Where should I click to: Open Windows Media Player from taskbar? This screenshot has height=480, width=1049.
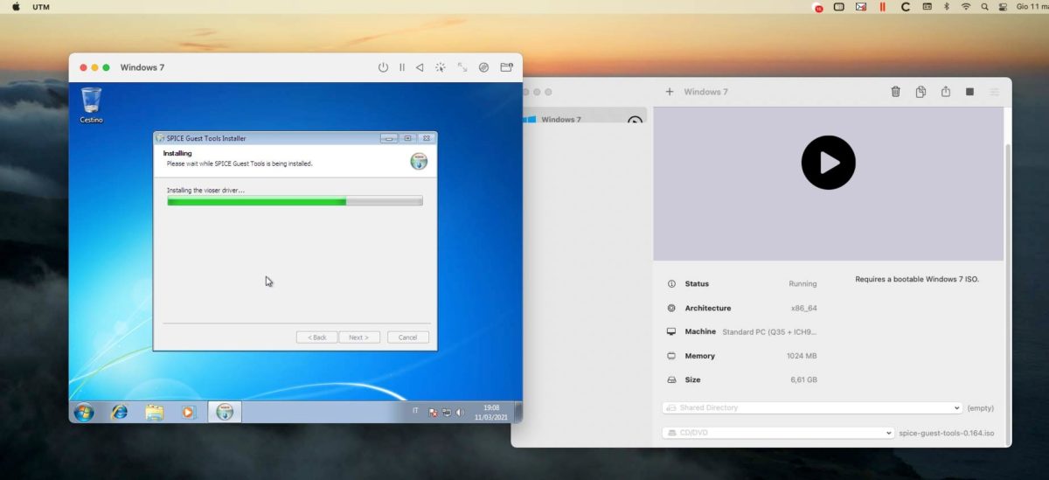189,412
